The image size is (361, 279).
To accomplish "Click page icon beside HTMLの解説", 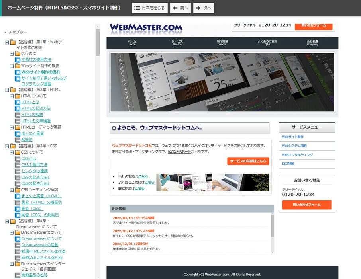I will click(18, 115).
